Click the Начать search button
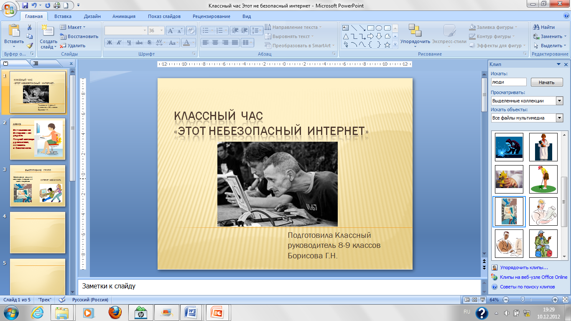This screenshot has height=321, width=571. 546,82
